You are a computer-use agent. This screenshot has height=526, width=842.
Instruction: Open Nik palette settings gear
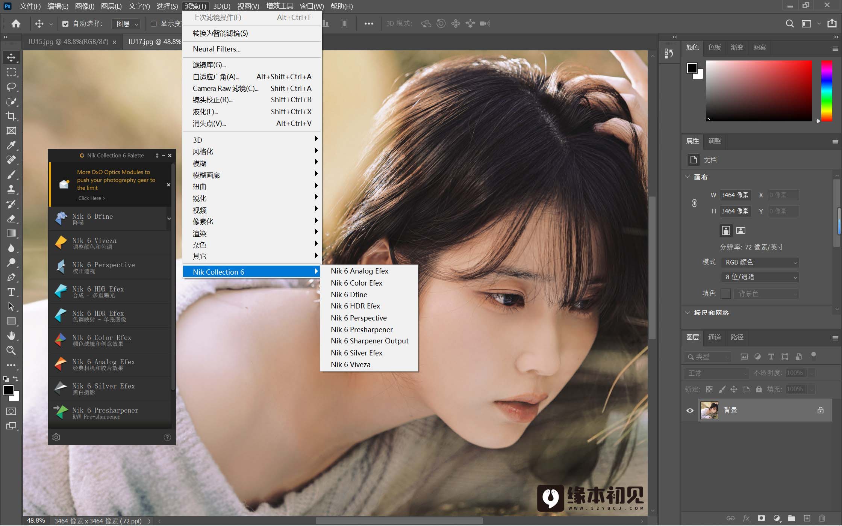(x=56, y=437)
